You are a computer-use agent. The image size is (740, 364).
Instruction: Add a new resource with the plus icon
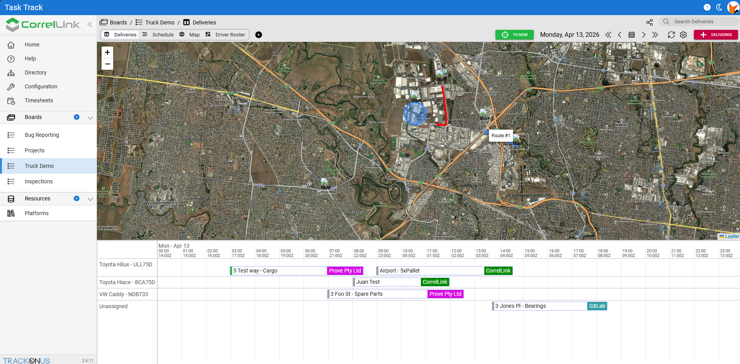(x=77, y=198)
